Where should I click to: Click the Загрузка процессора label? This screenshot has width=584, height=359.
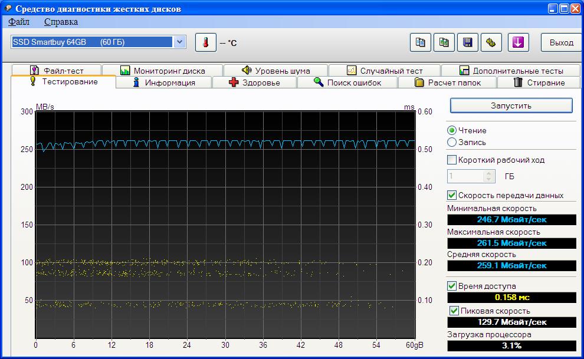tap(489, 334)
